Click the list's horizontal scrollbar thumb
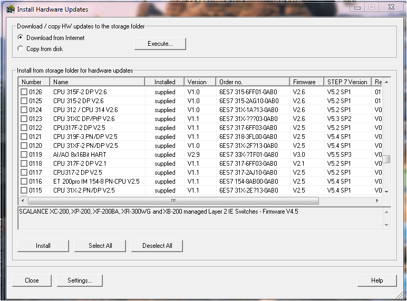Screen dimensions: 407x301 tap(173, 200)
